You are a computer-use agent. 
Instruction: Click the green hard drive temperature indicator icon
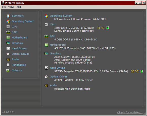click(x=142, y=71)
